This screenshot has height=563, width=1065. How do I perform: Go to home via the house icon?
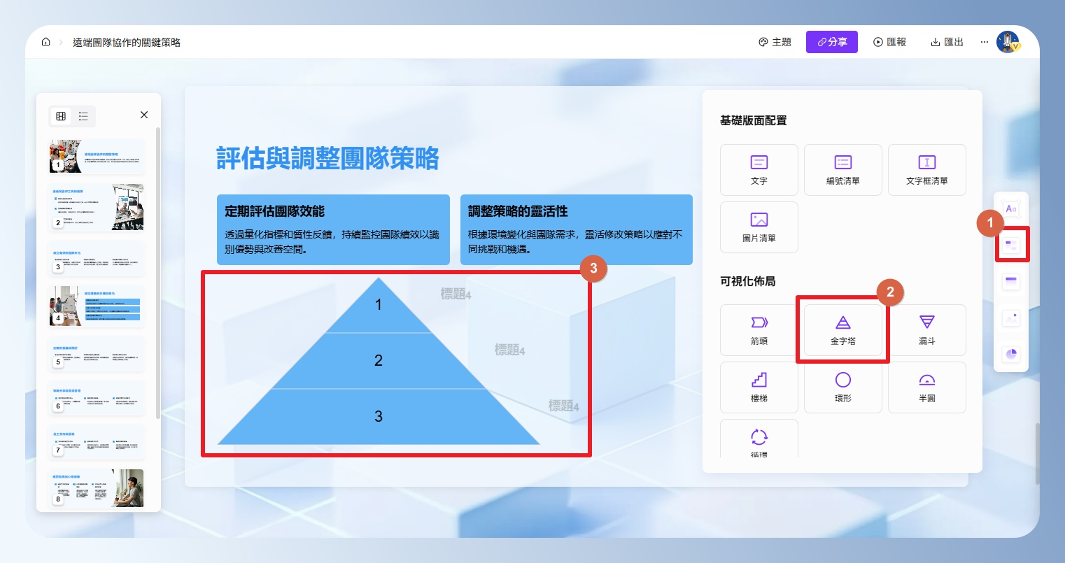(46, 42)
